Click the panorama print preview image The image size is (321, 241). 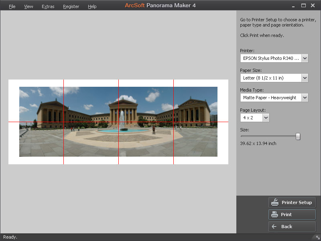click(118, 122)
